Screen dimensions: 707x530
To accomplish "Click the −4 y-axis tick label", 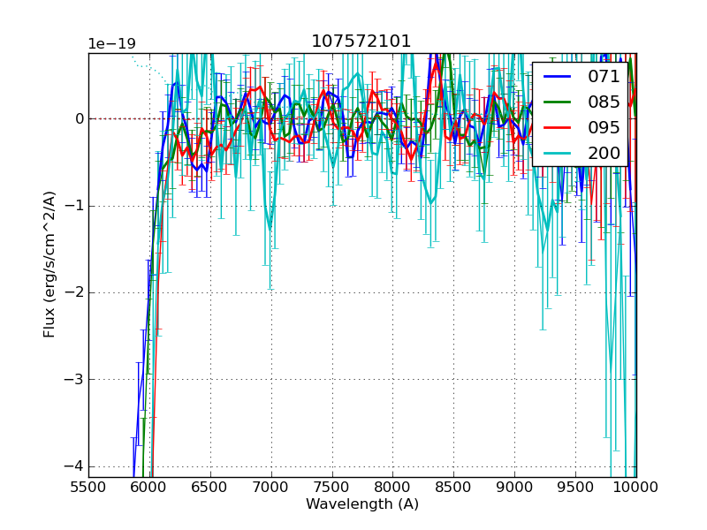I will coord(74,466).
